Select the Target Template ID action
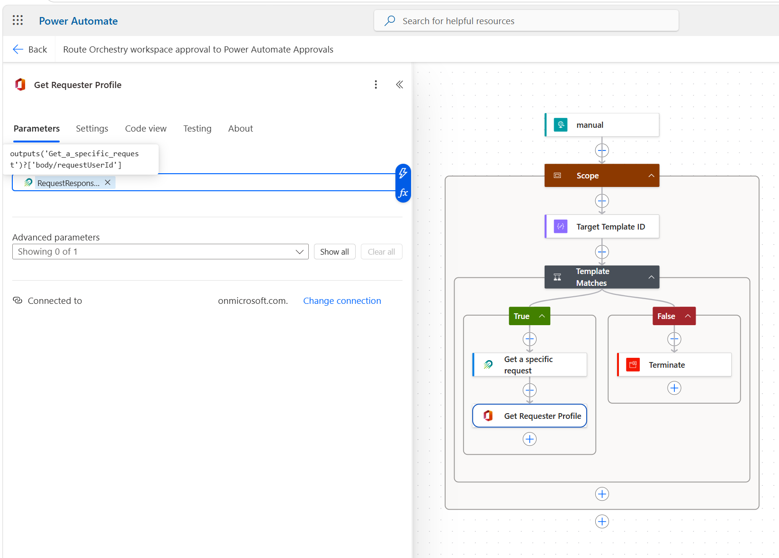 (602, 227)
